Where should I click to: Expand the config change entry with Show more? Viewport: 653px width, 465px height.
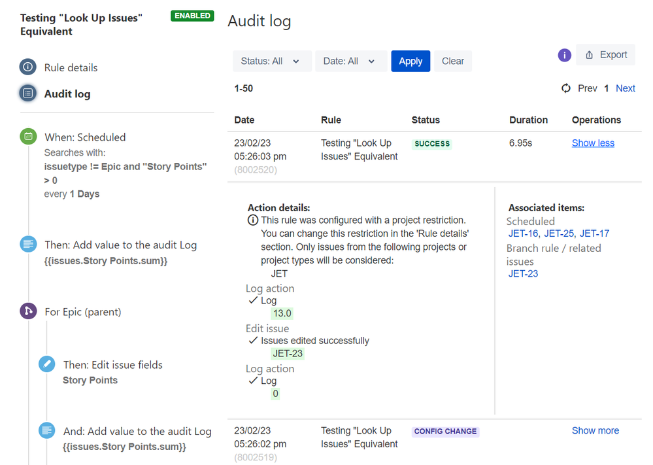[x=595, y=430]
